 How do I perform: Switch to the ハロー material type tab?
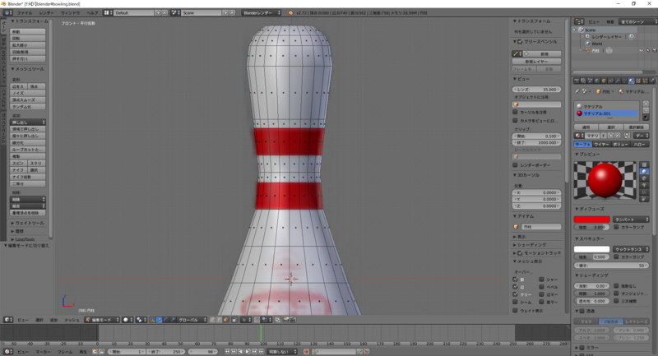pyautogui.click(x=640, y=144)
